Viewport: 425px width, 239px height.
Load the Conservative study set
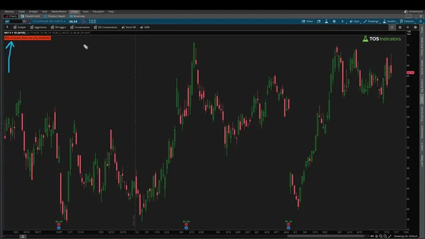(x=80, y=27)
